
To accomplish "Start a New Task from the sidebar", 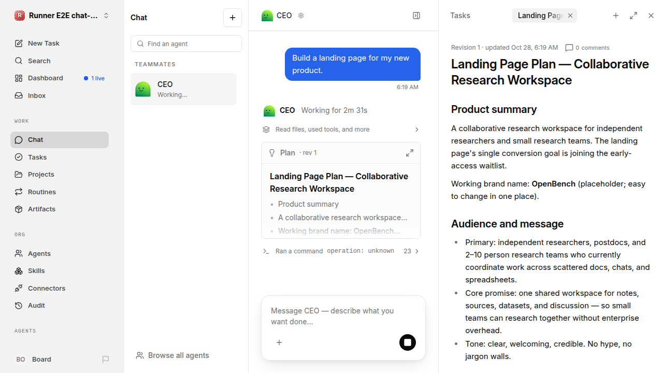I will (x=60, y=44).
